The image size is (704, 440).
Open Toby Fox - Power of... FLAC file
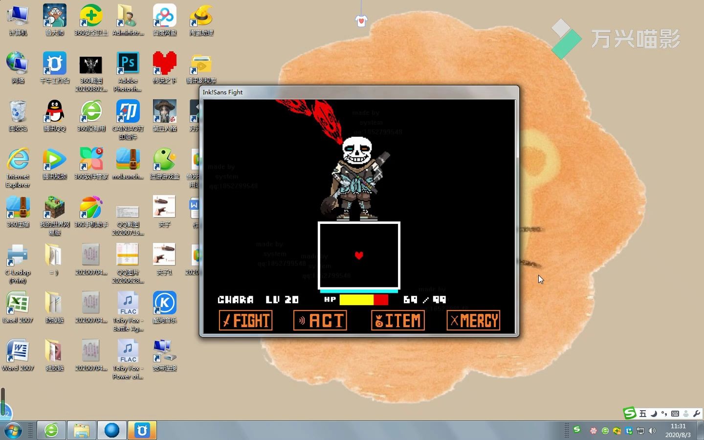[128, 360]
